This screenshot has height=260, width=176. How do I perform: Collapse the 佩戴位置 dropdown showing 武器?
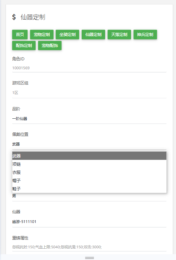[x=89, y=144]
